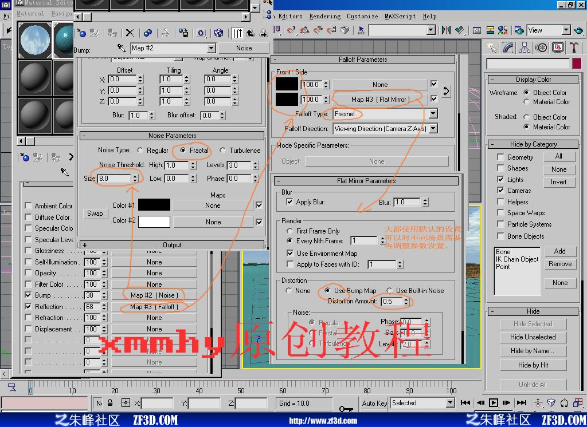This screenshot has height=427, width=587.
Task: Open Material Editor spheres icon in toolbar
Action: click(x=503, y=30)
